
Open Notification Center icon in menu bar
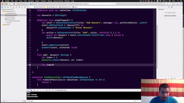pos(181,1)
